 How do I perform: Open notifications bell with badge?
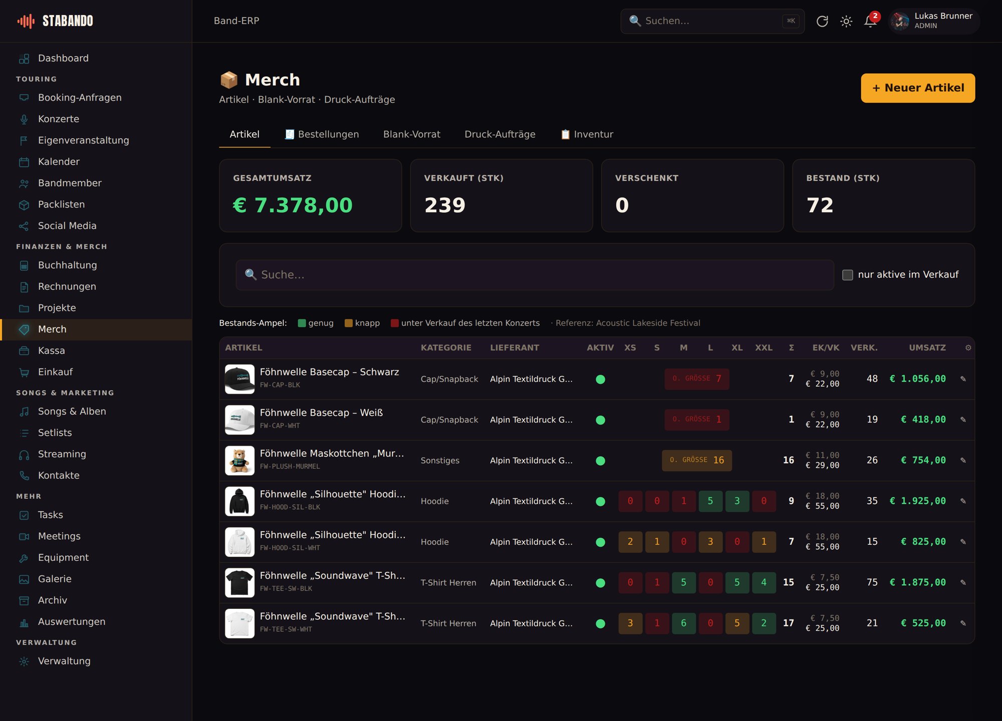(x=871, y=21)
